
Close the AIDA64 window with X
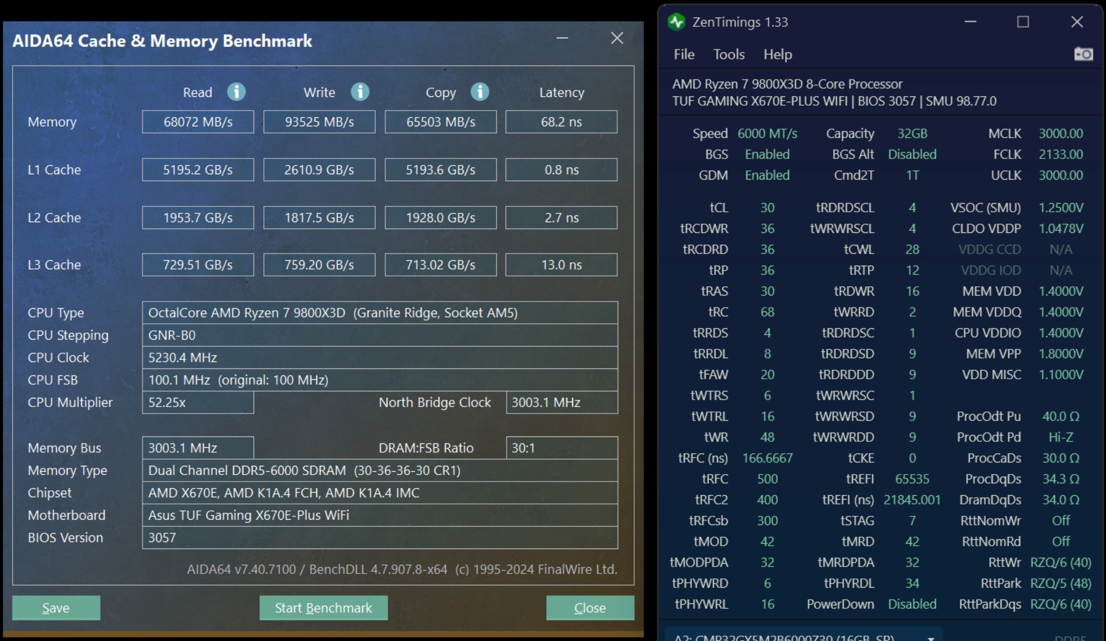[617, 38]
